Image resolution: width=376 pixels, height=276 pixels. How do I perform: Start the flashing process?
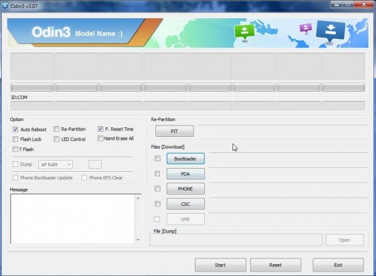click(x=221, y=265)
